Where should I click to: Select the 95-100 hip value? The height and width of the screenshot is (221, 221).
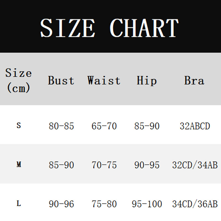click(147, 204)
